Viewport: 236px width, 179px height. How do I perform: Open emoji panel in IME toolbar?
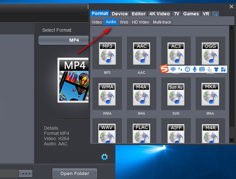tap(187, 69)
